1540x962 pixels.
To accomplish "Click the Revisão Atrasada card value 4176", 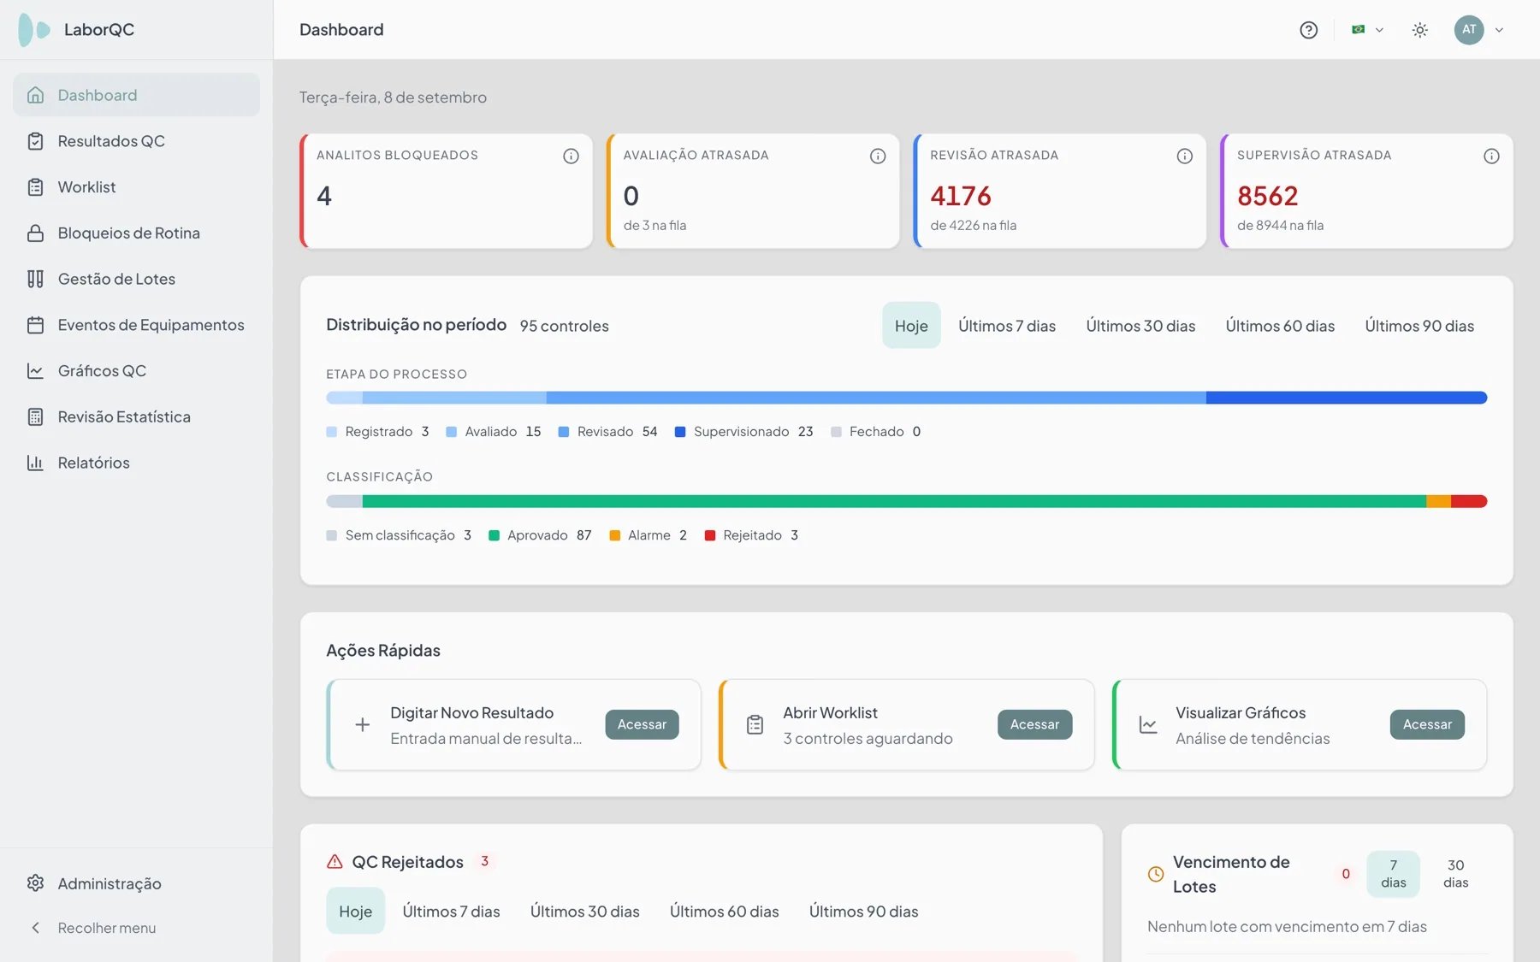I will [x=961, y=197].
